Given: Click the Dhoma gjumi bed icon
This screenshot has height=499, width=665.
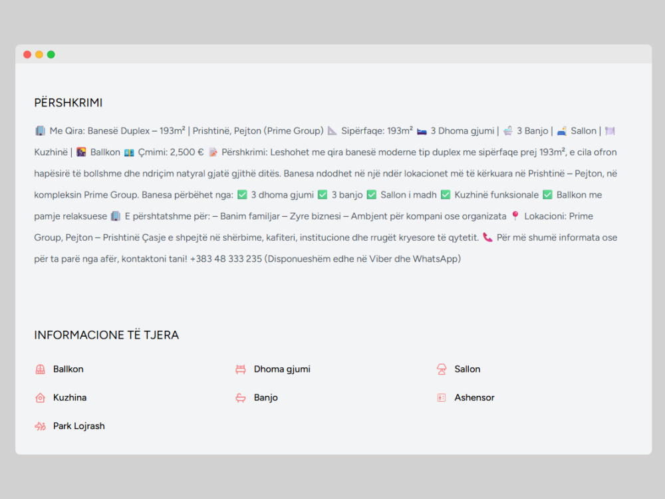Looking at the screenshot, I should [241, 369].
